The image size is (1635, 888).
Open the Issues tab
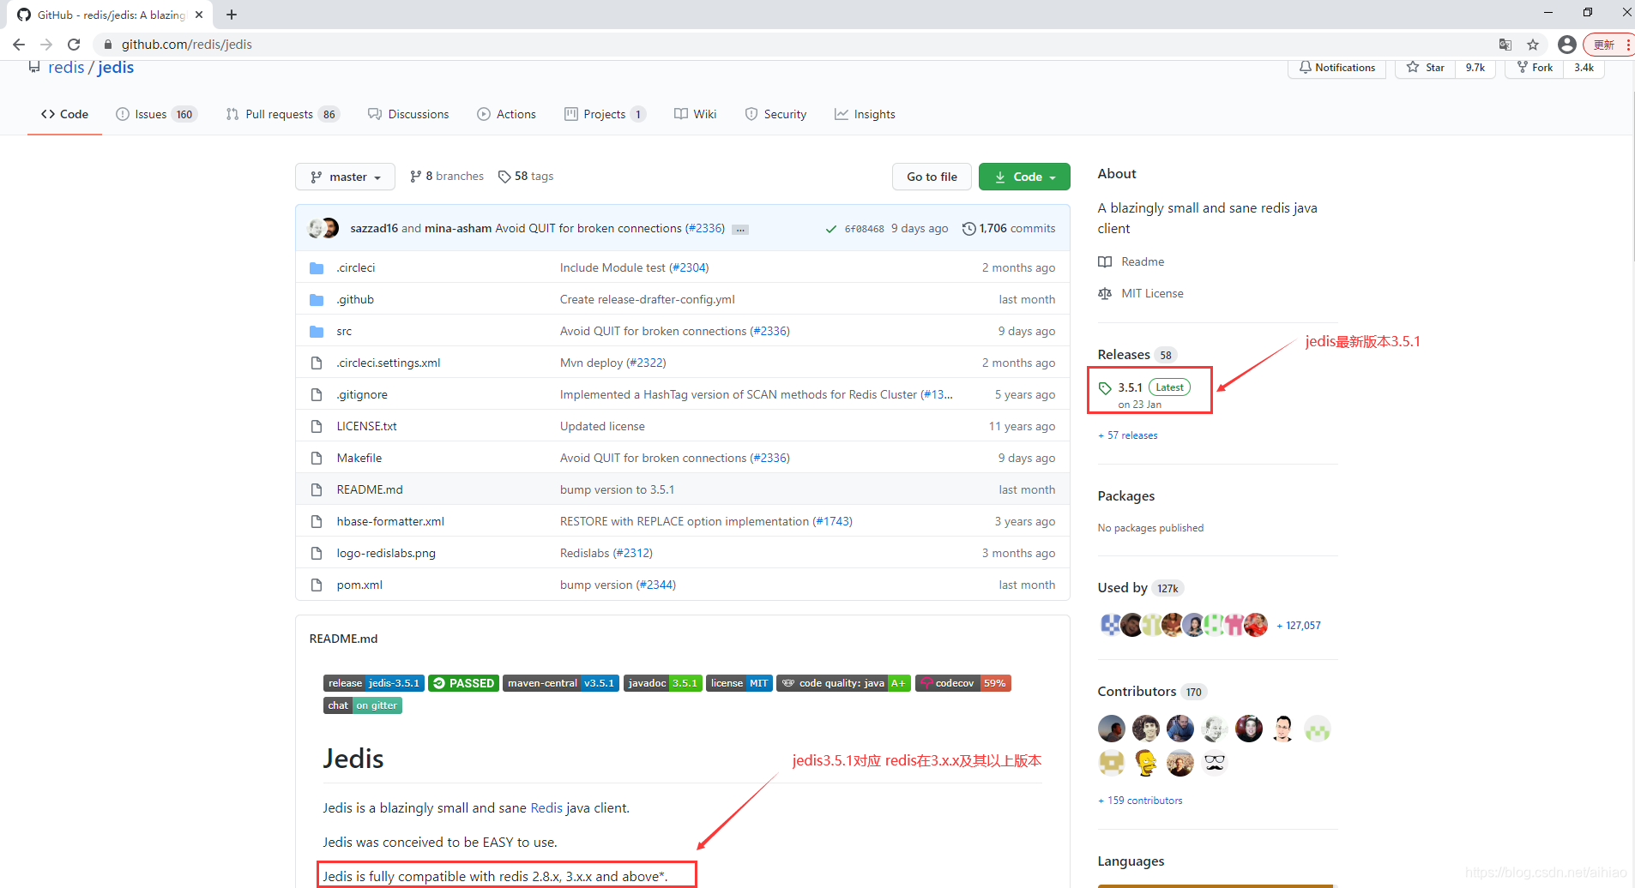pos(156,114)
